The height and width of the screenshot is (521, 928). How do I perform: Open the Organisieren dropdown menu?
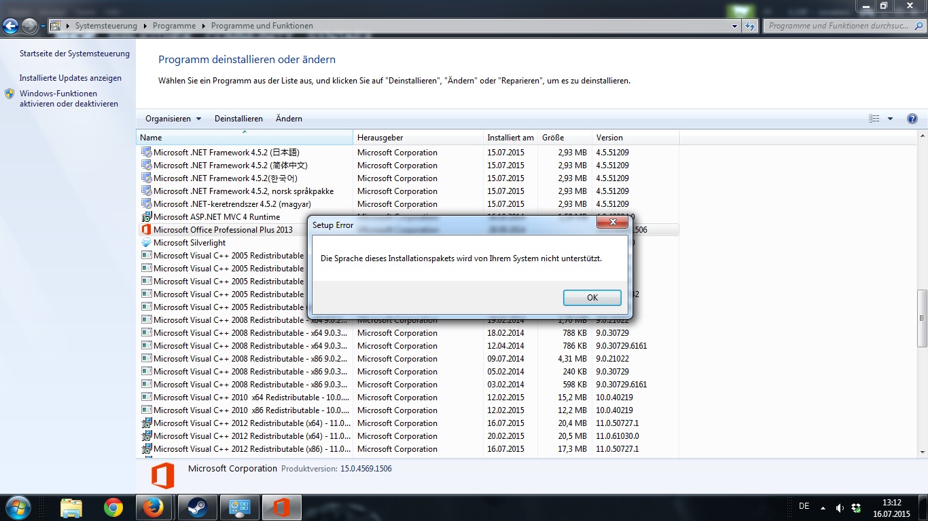click(173, 119)
